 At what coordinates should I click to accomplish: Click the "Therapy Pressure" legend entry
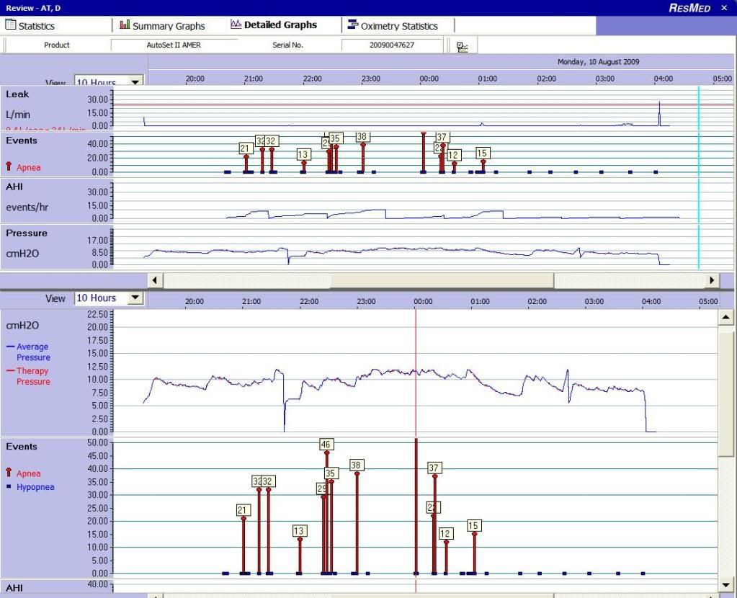(x=28, y=376)
